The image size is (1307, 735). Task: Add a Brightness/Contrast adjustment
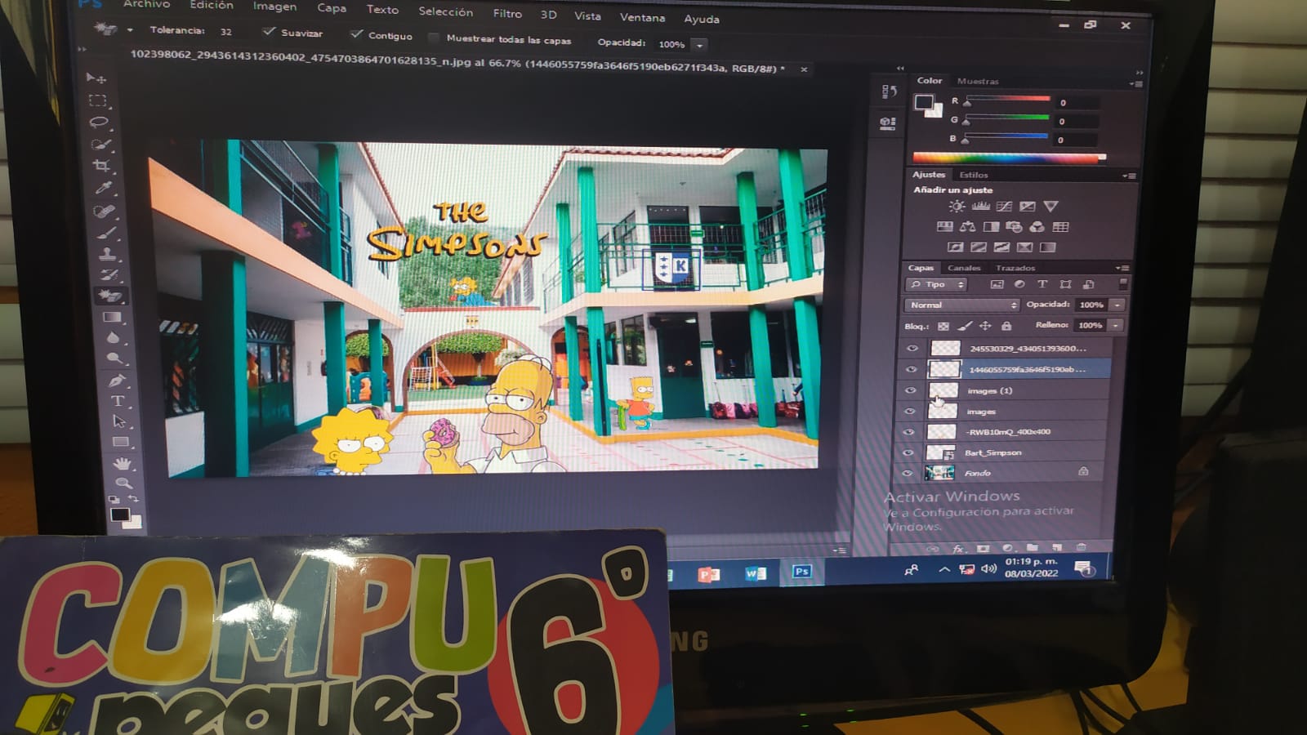957,207
